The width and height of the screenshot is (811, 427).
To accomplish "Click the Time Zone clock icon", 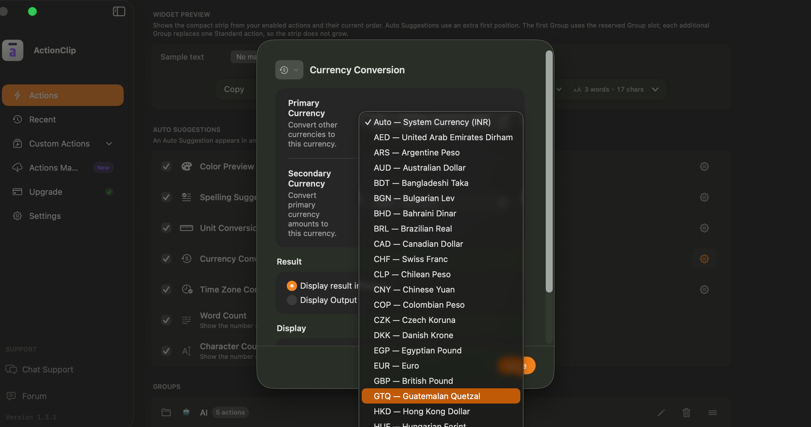I will coord(187,289).
